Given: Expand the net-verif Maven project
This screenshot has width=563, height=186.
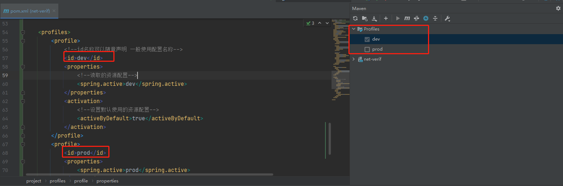Looking at the screenshot, I should (x=354, y=59).
